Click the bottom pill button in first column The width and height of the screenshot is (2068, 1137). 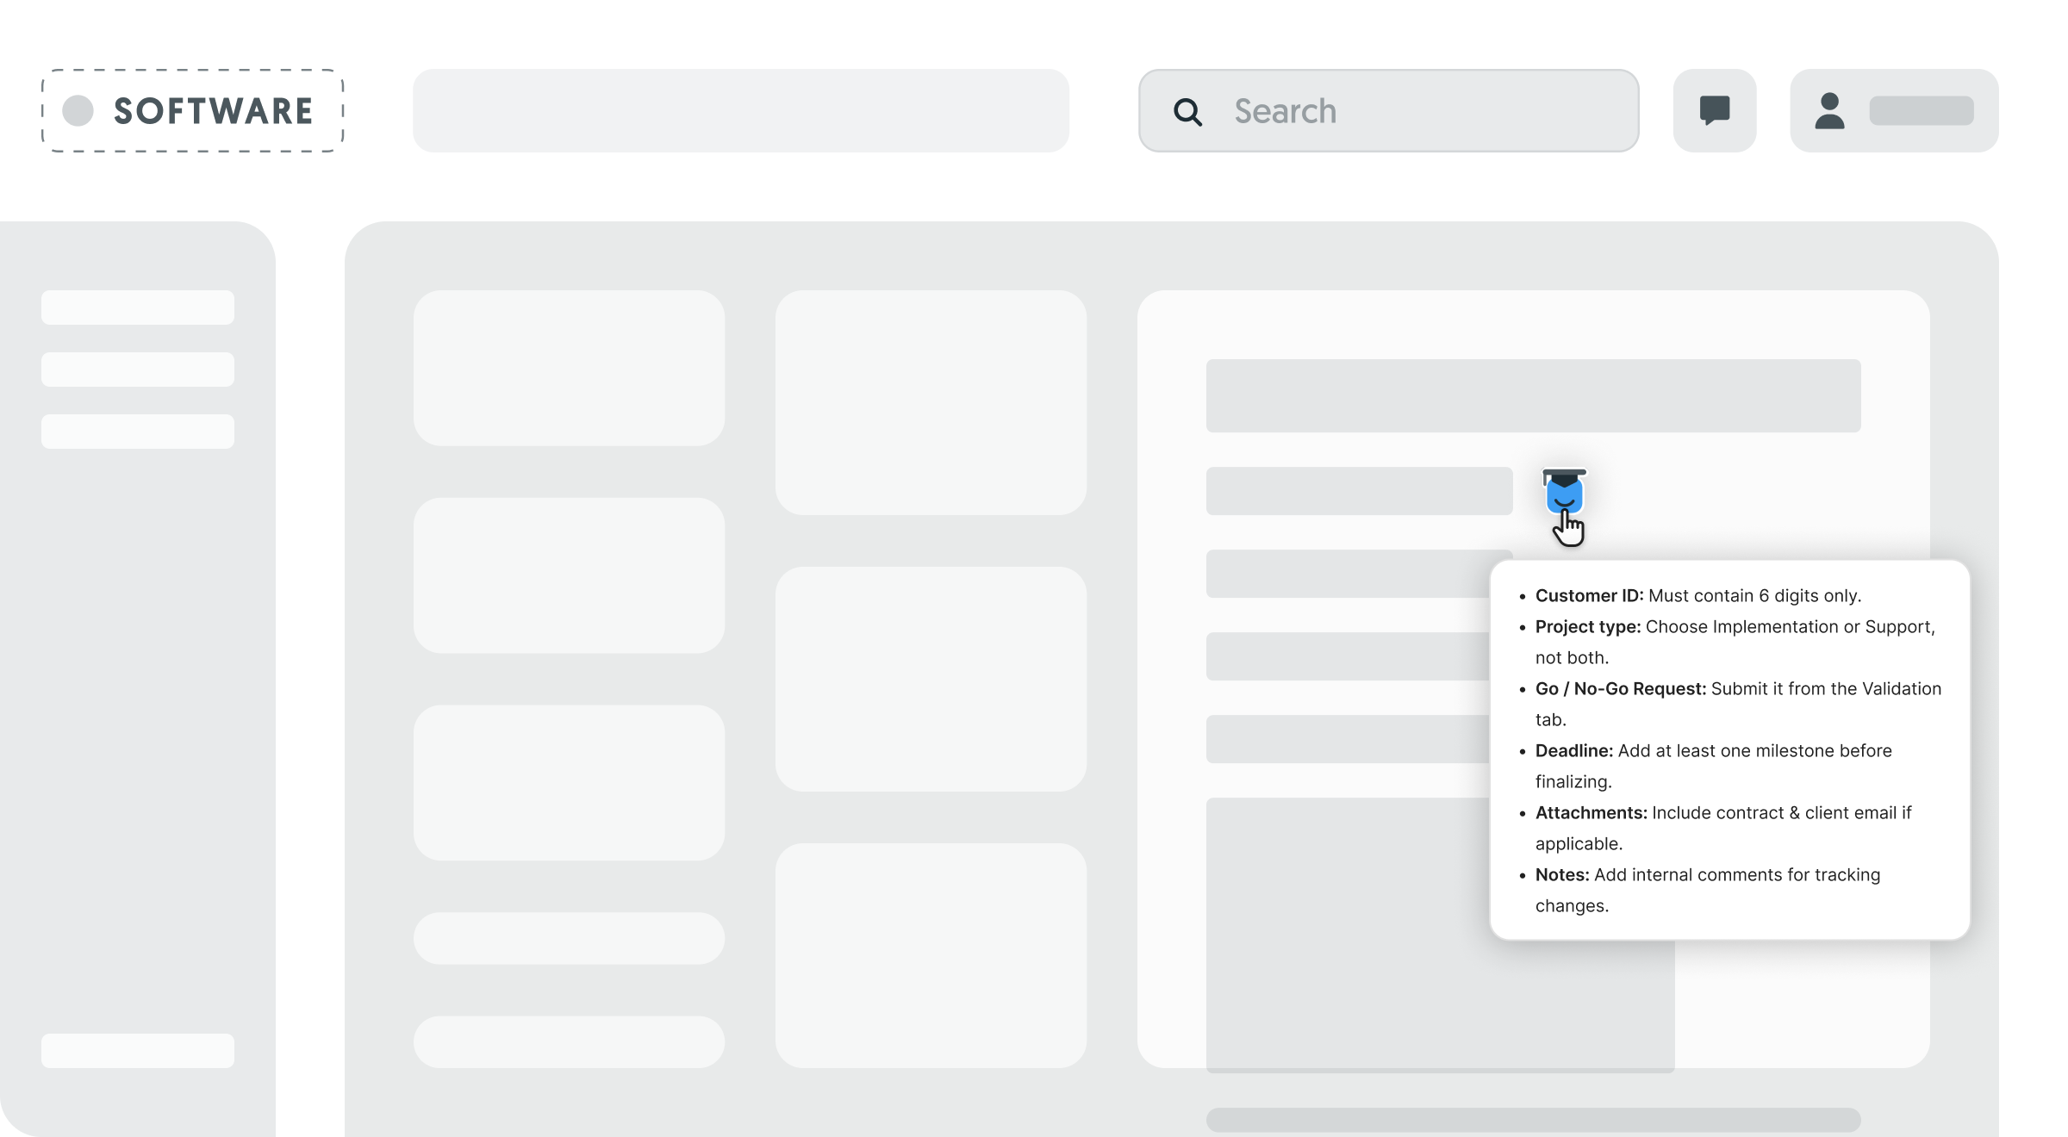(569, 1041)
